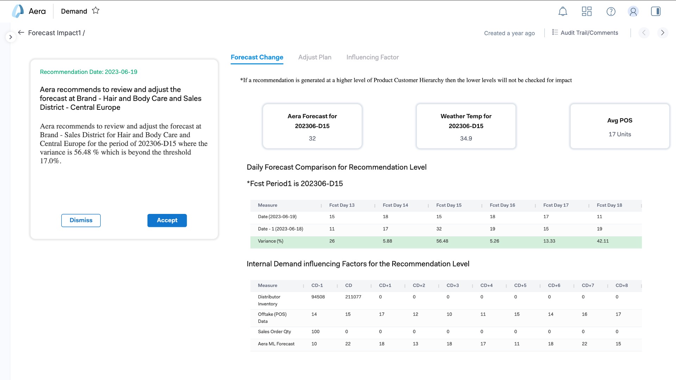Click the help question mark icon
Screen dimensions: 676x380
pyautogui.click(x=611, y=12)
